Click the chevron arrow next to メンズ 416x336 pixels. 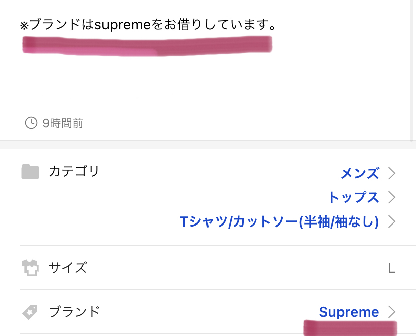392,174
